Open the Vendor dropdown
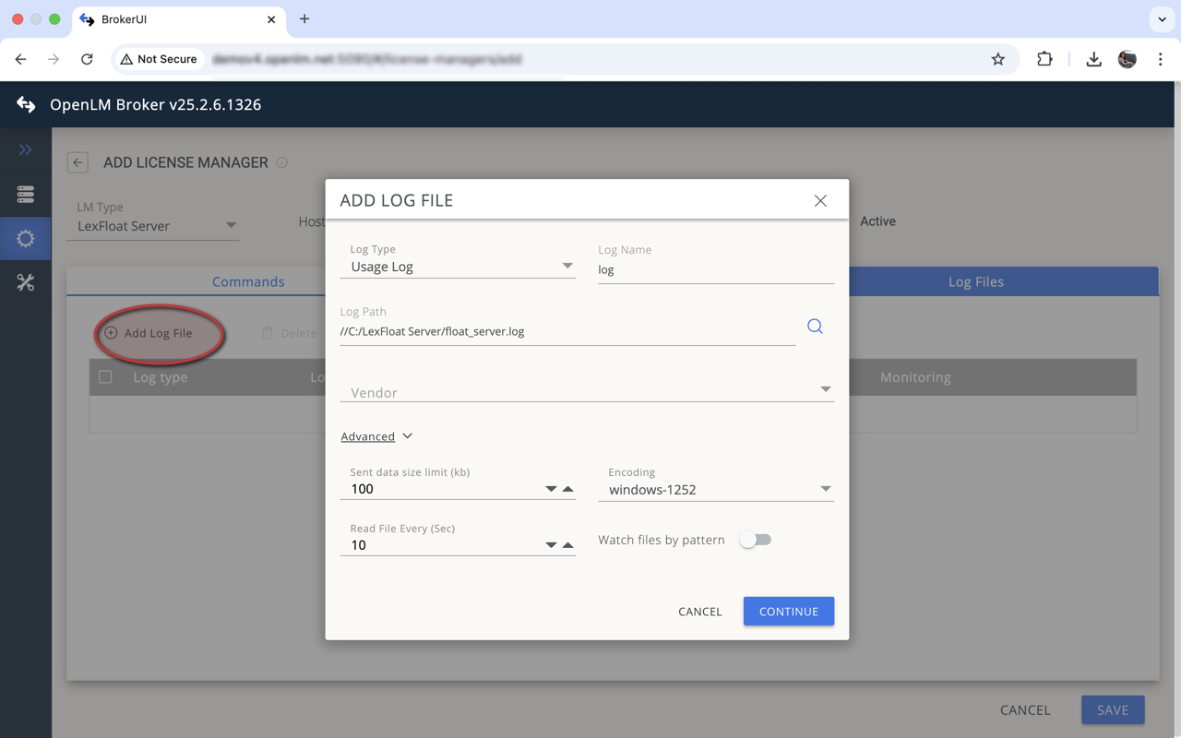 [825, 388]
